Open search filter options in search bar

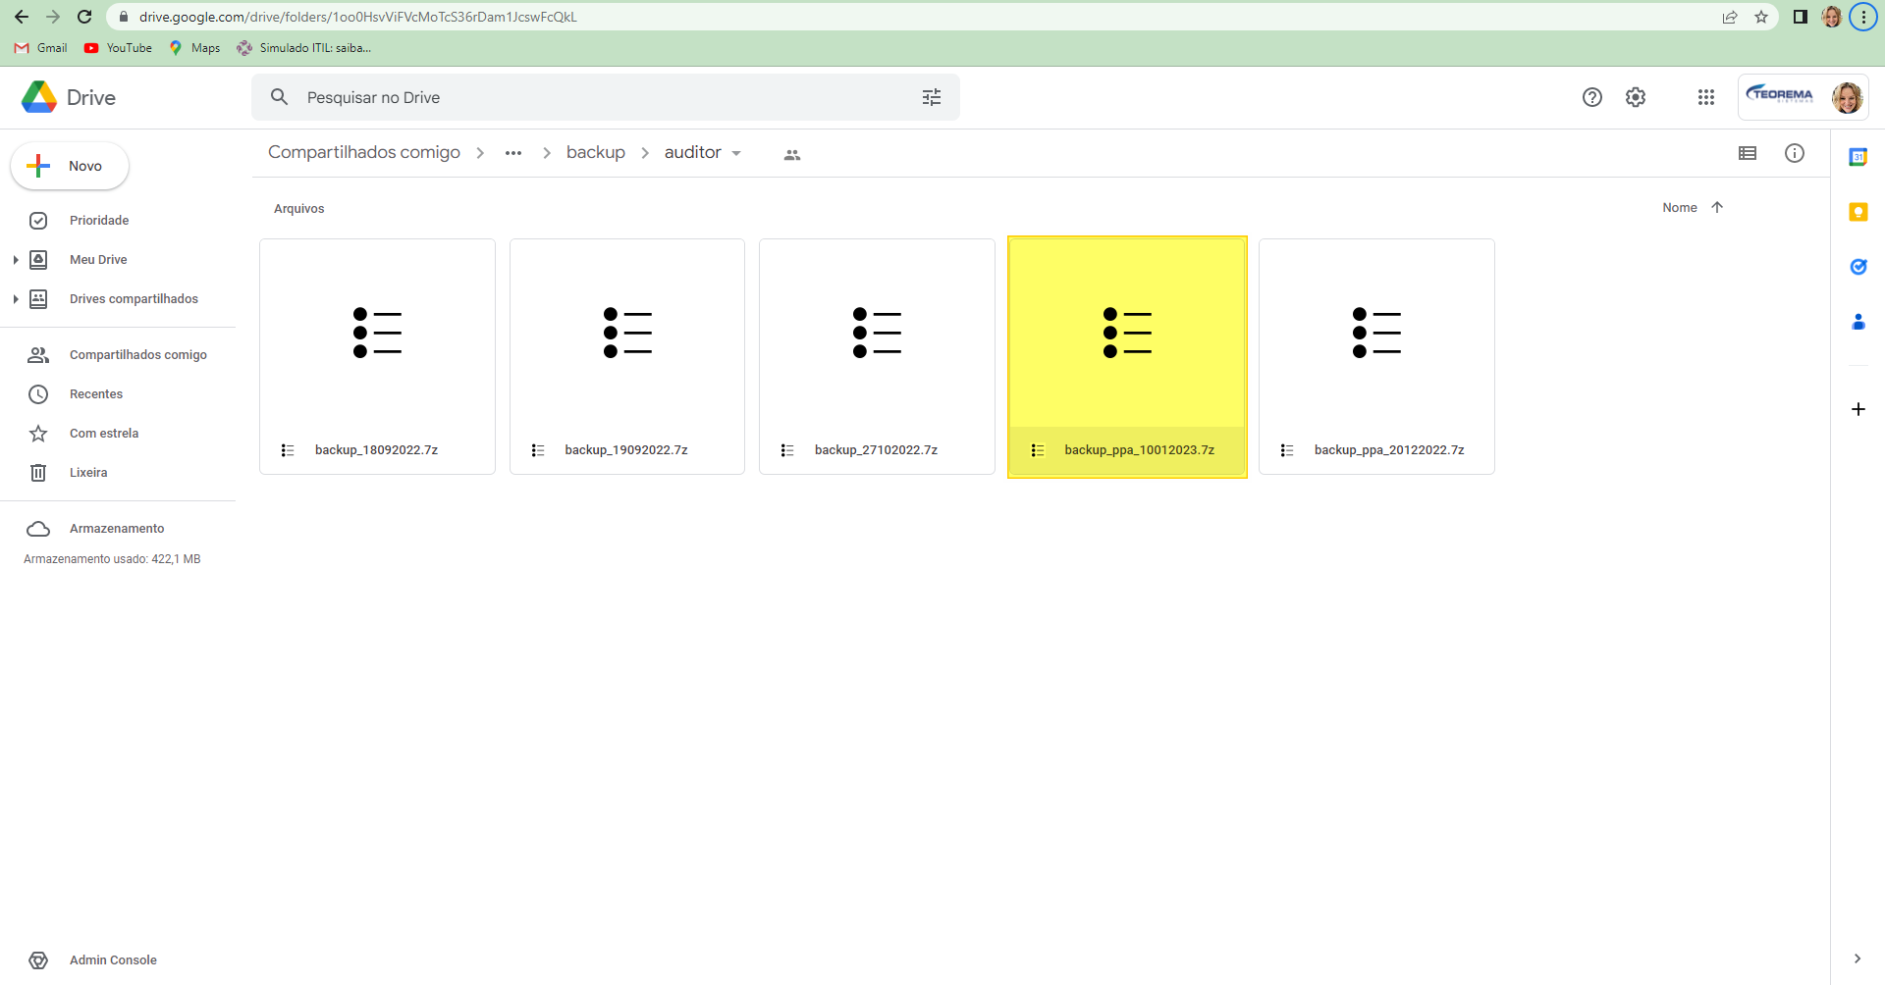[932, 97]
